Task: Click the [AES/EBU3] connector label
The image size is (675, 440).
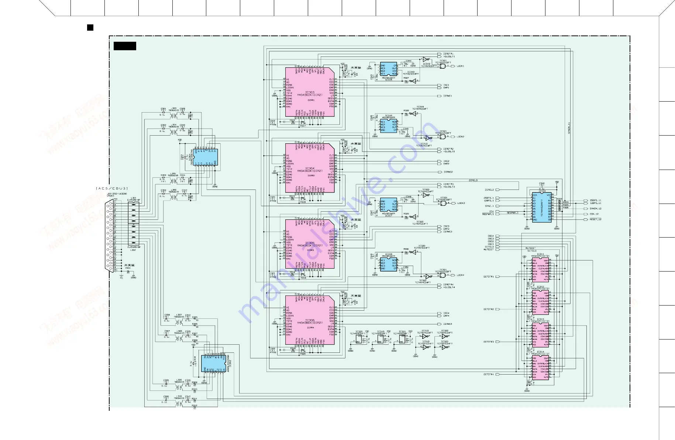Action: tap(111, 188)
